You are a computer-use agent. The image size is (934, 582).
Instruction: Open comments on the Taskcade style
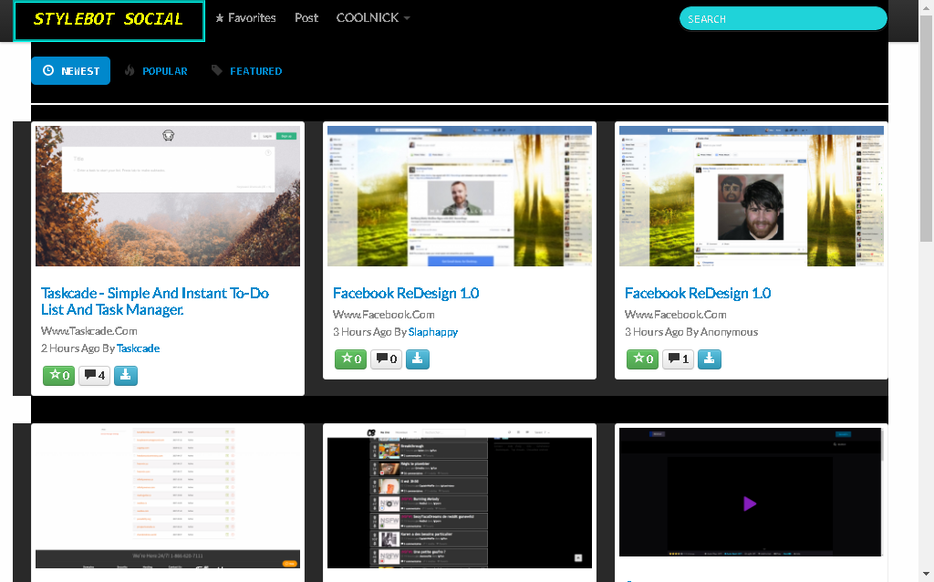94,375
